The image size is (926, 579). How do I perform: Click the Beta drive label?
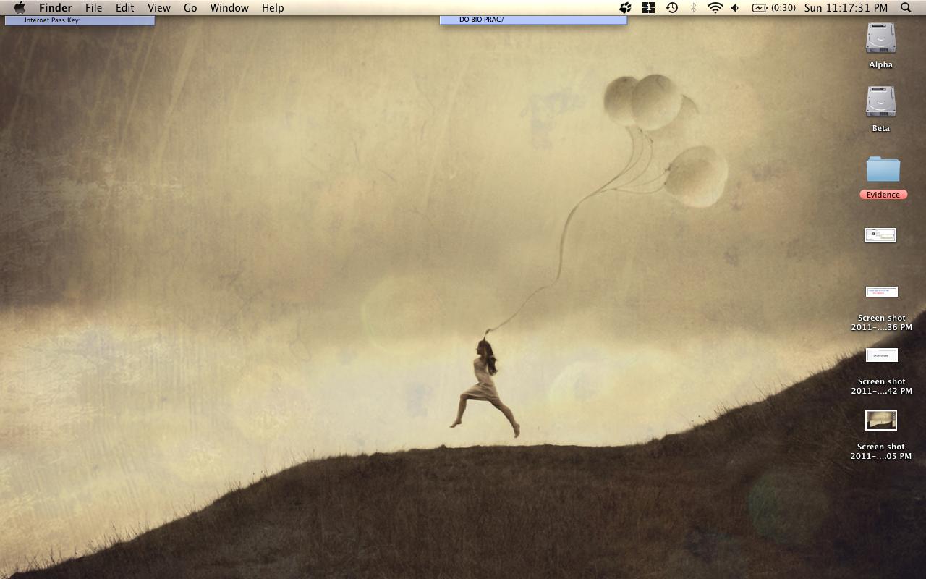pyautogui.click(x=881, y=128)
